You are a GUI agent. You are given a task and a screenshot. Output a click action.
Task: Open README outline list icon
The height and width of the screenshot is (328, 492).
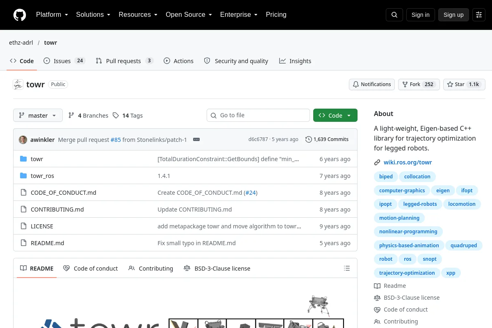347,269
